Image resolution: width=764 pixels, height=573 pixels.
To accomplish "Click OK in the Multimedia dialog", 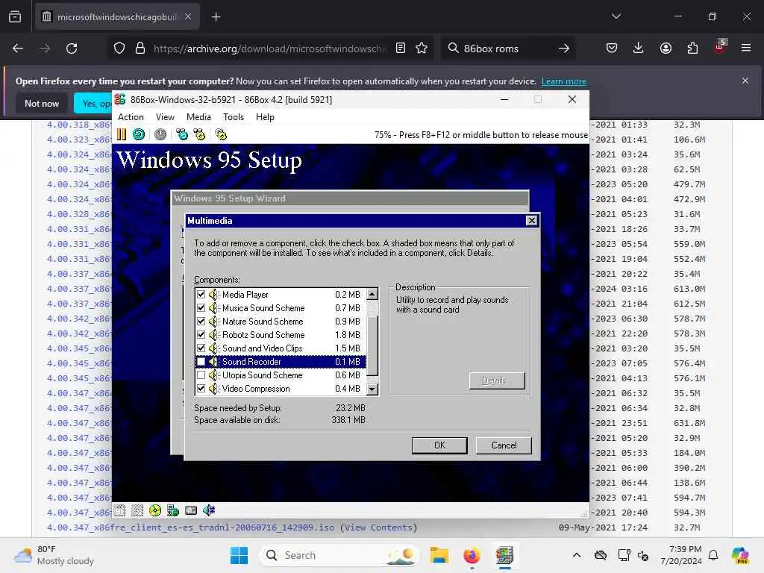I will pyautogui.click(x=439, y=445).
